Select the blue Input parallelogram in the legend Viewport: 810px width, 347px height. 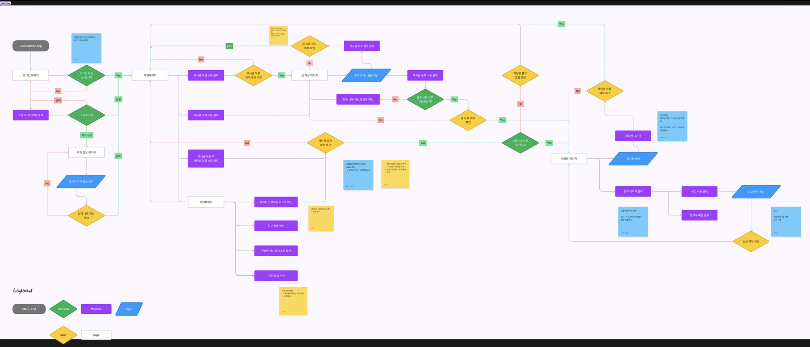(x=129, y=309)
